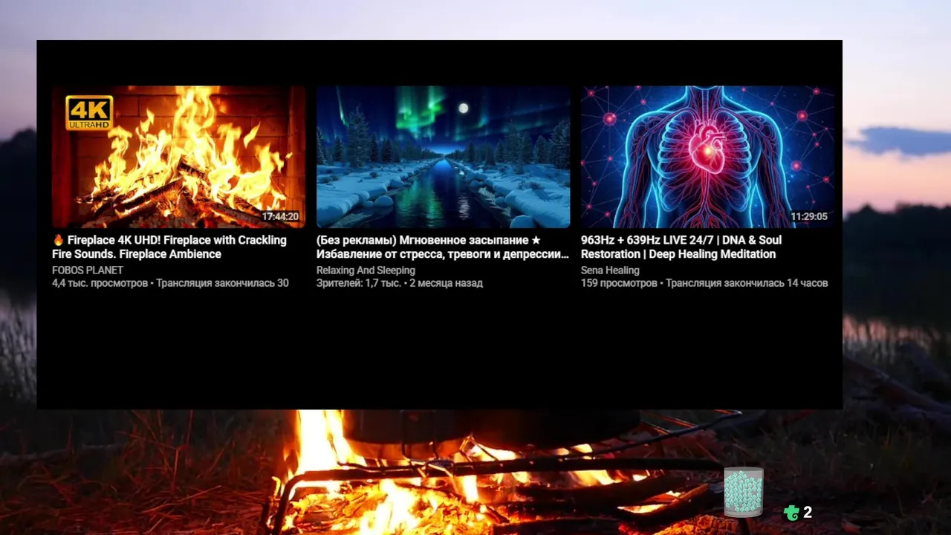Viewport: 951px width, 535px height.
Task: Click the glass jar of teal beads icon
Action: [x=744, y=492]
